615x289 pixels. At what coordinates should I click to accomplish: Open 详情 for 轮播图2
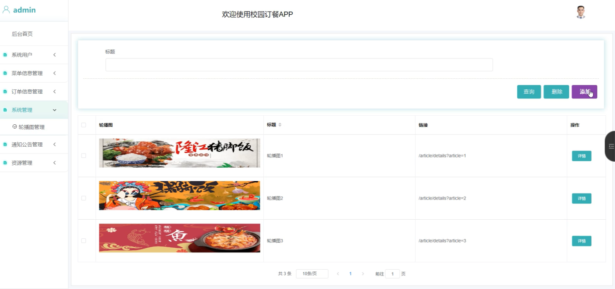581,198
